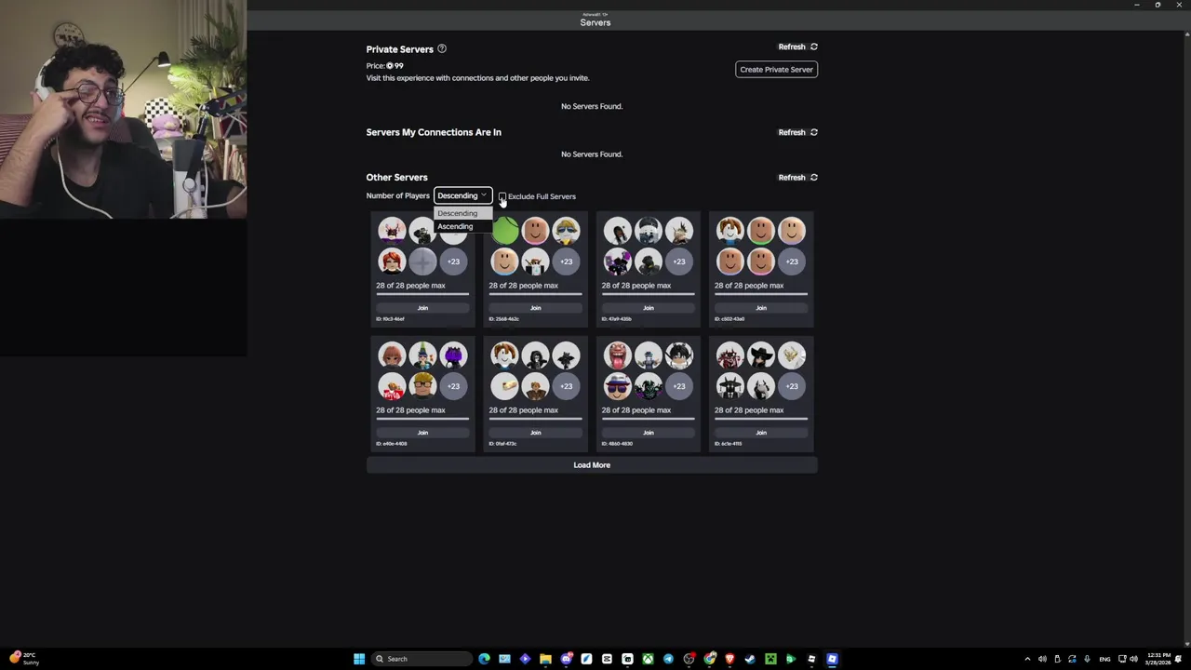Open the Minecraft icon in the taskbar
This screenshot has height=670, width=1191.
click(770, 659)
